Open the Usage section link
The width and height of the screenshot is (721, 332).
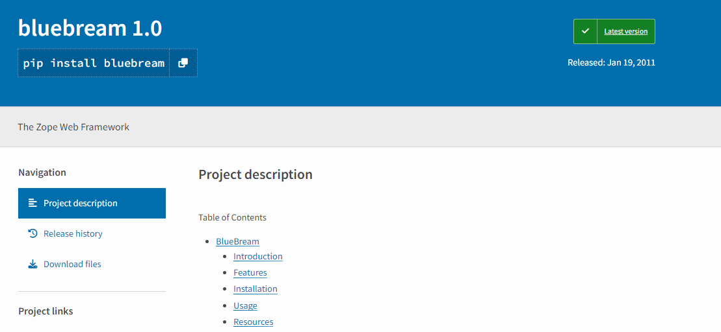[x=245, y=305]
